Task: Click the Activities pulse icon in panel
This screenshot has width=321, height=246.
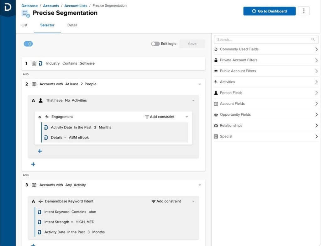Action: (x=216, y=82)
